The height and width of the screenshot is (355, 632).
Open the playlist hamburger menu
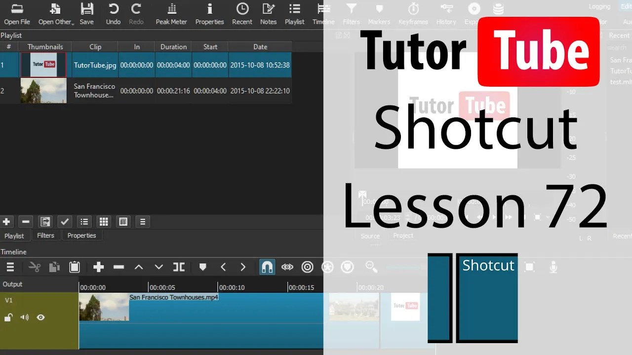(143, 222)
